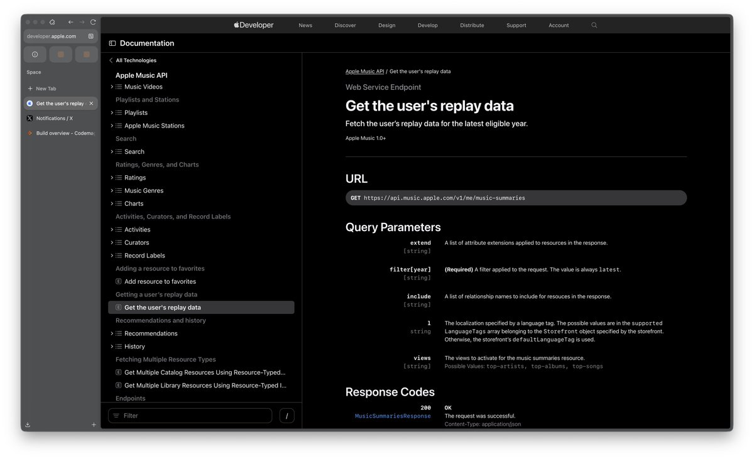Expand the Record Labels chevron

click(x=112, y=256)
